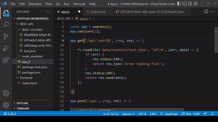Open the Manage gear menu
This screenshot has width=218, height=122.
click(6, 105)
